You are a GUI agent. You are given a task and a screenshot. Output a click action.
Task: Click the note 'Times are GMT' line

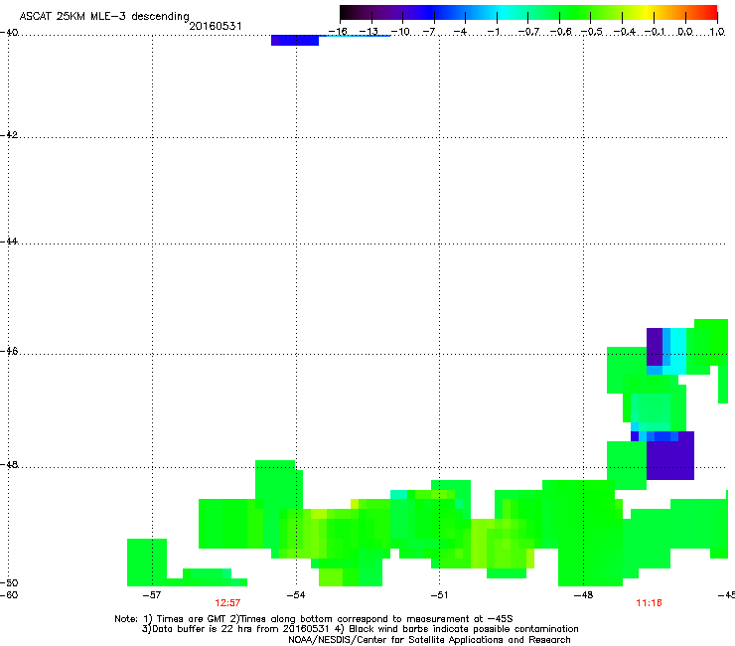pyautogui.click(x=314, y=619)
